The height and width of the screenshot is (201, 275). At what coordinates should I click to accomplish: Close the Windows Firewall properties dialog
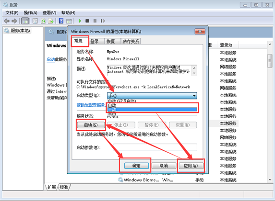click(200, 32)
